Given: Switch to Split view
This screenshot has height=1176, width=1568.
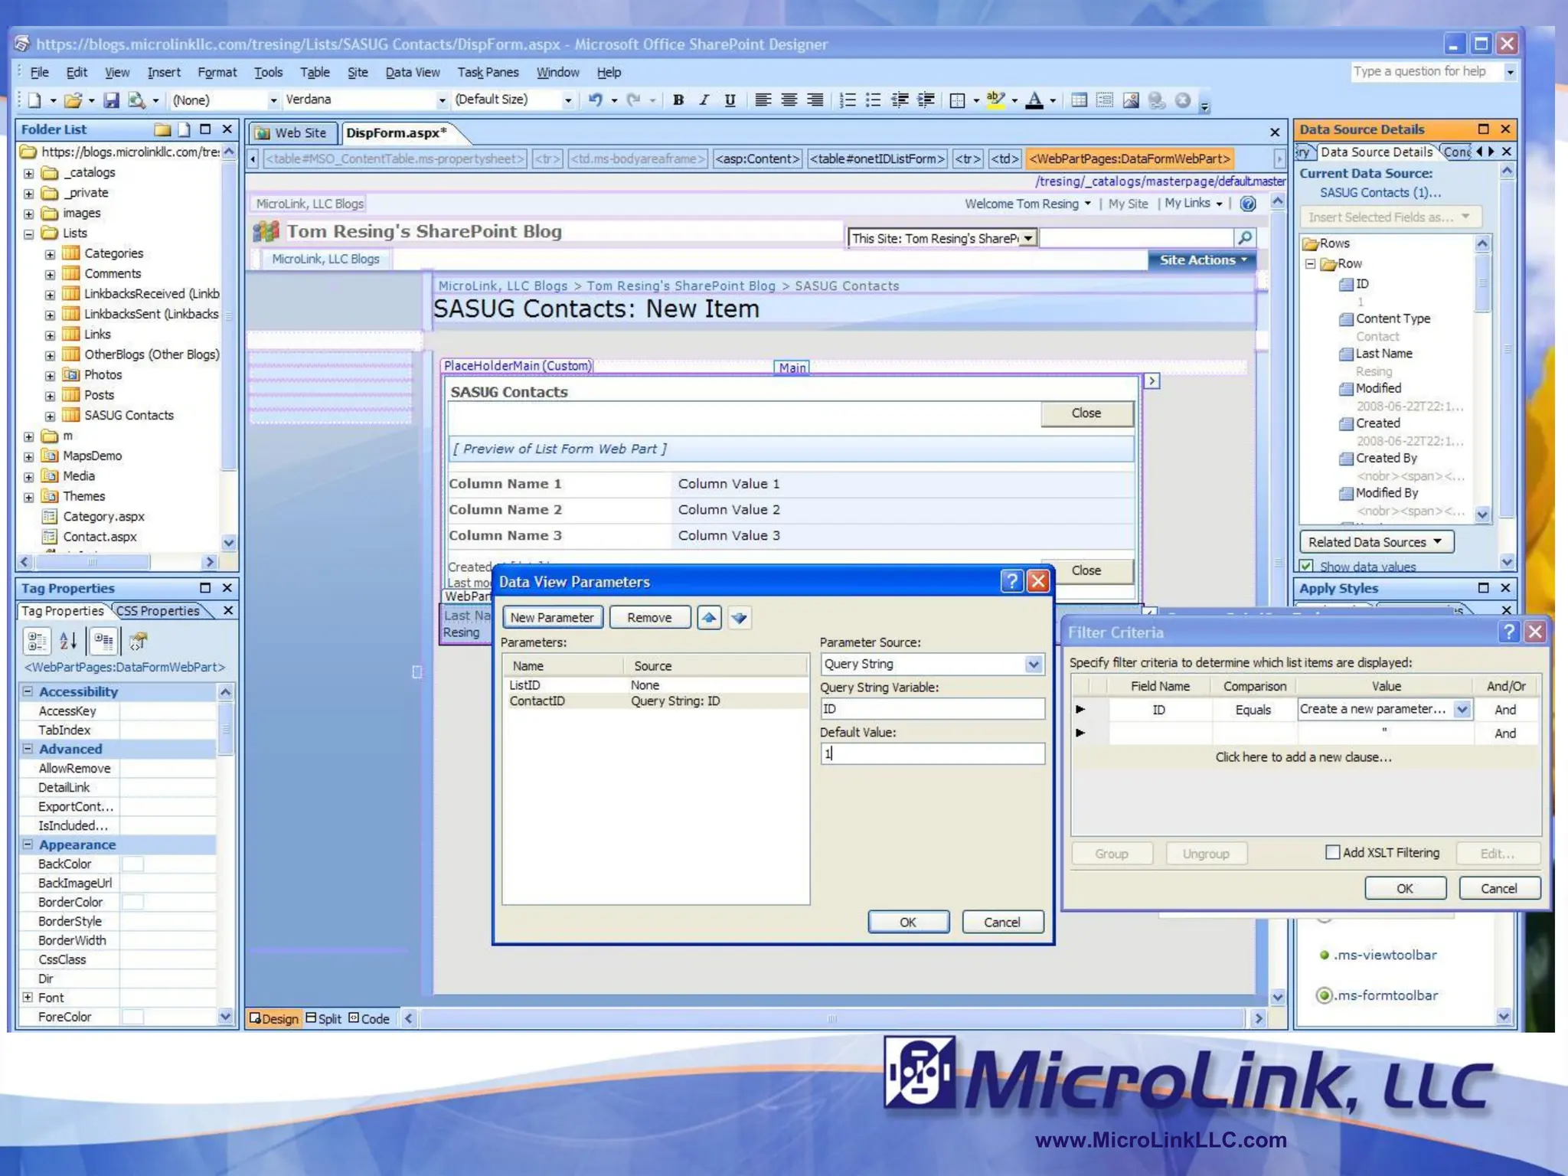Looking at the screenshot, I should 324,1019.
